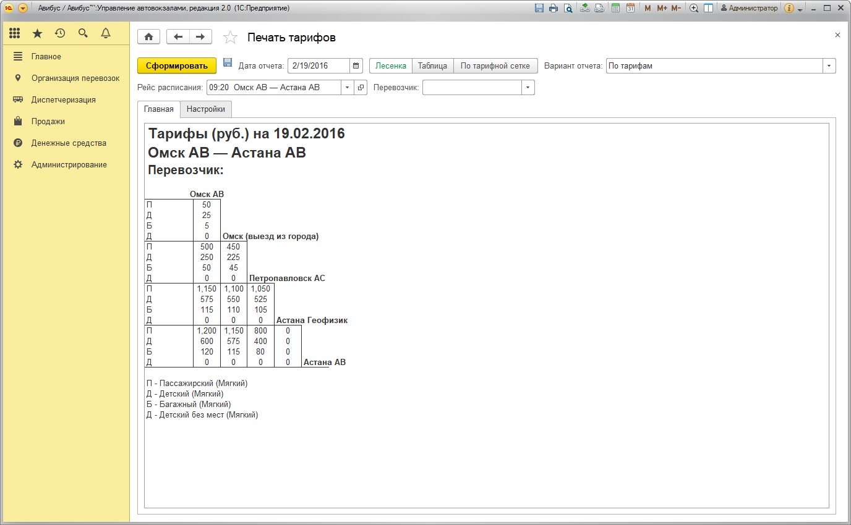Viewport: 851px width, 525px height.
Task: Expand the Вариант отчета dropdown
Action: (829, 65)
